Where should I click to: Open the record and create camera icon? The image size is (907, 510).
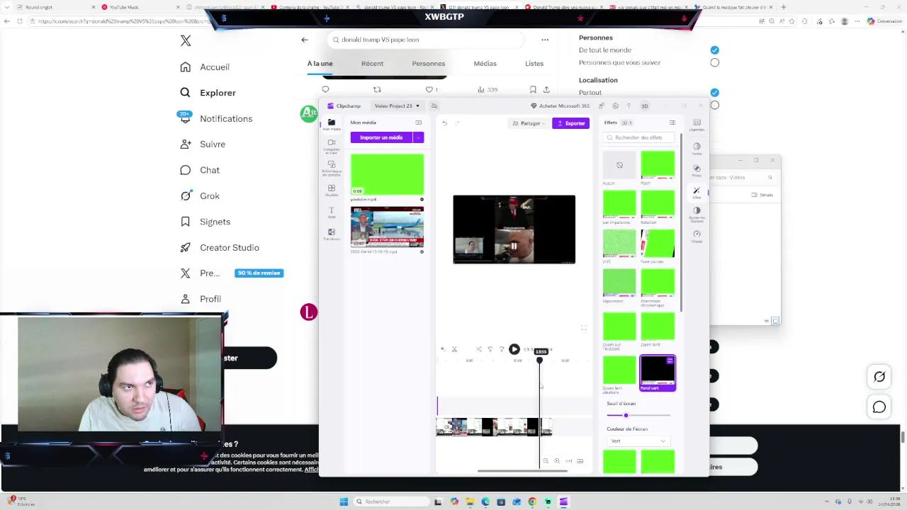[x=331, y=142]
